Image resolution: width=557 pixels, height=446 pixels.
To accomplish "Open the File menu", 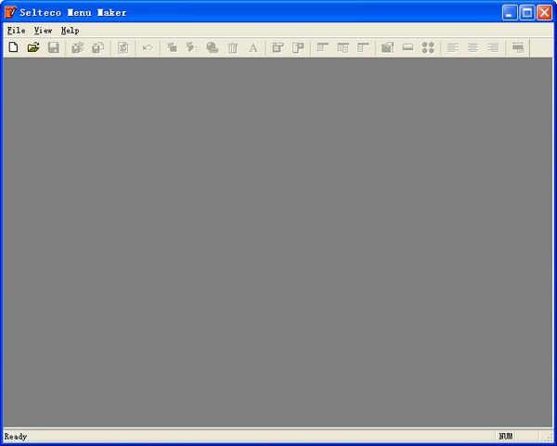I will (x=16, y=31).
